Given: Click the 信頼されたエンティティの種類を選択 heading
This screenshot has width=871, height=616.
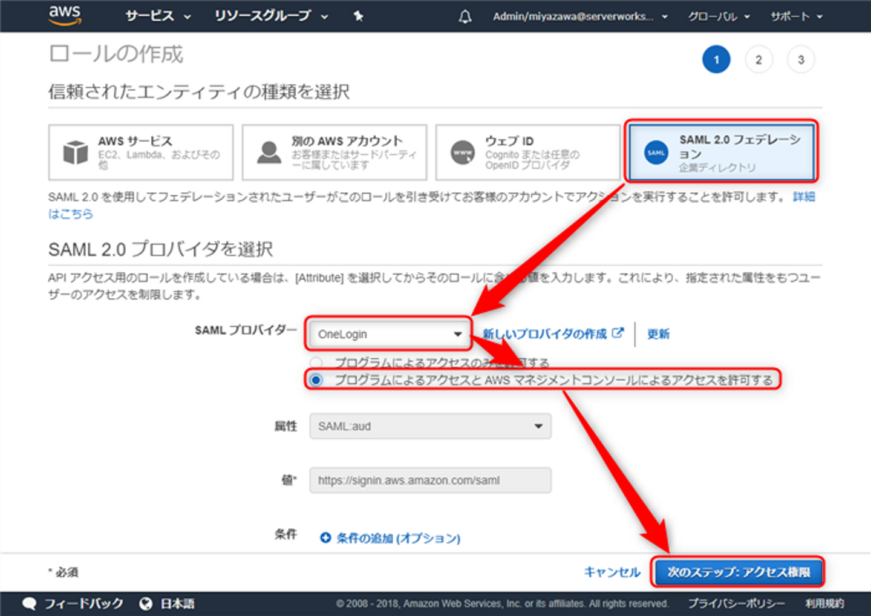Looking at the screenshot, I should 199,91.
